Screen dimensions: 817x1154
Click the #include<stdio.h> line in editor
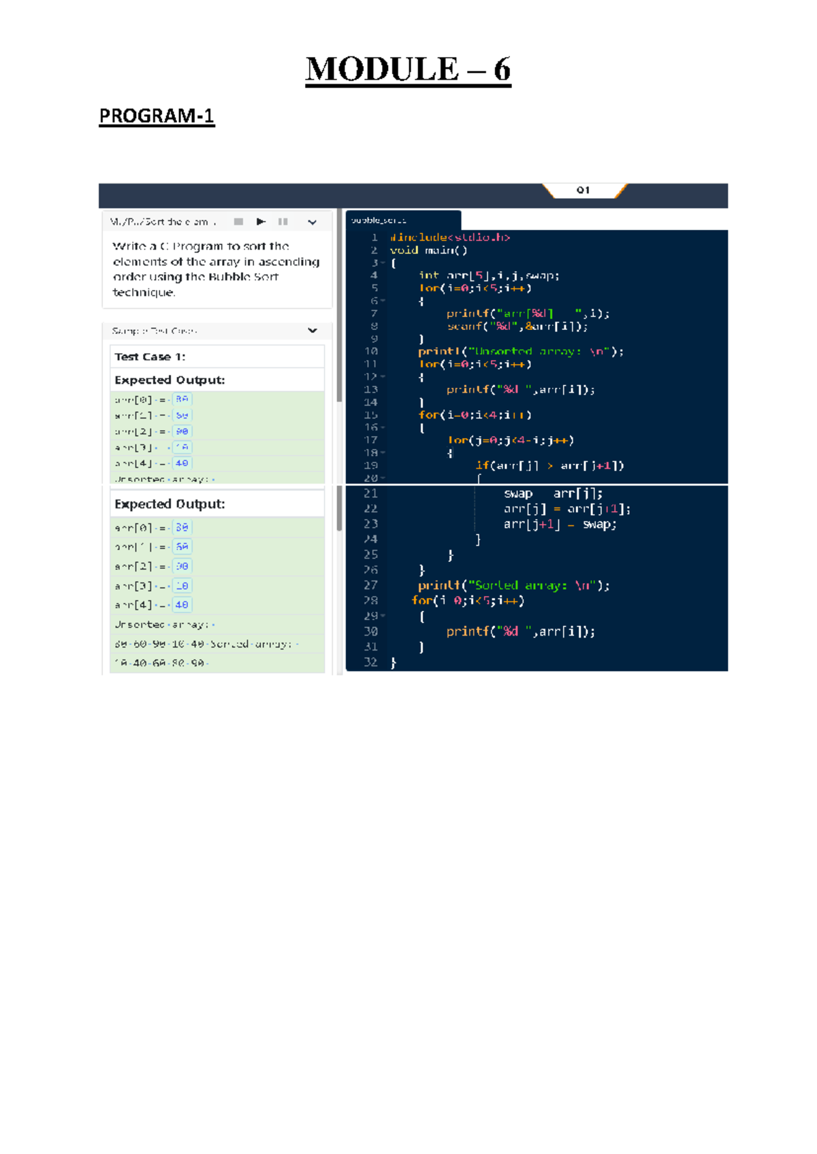tap(449, 237)
